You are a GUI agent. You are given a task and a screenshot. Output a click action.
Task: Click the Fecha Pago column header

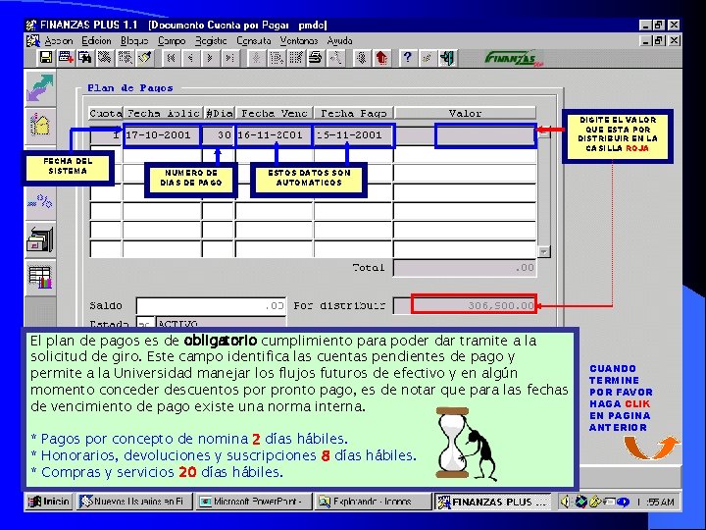click(x=353, y=113)
